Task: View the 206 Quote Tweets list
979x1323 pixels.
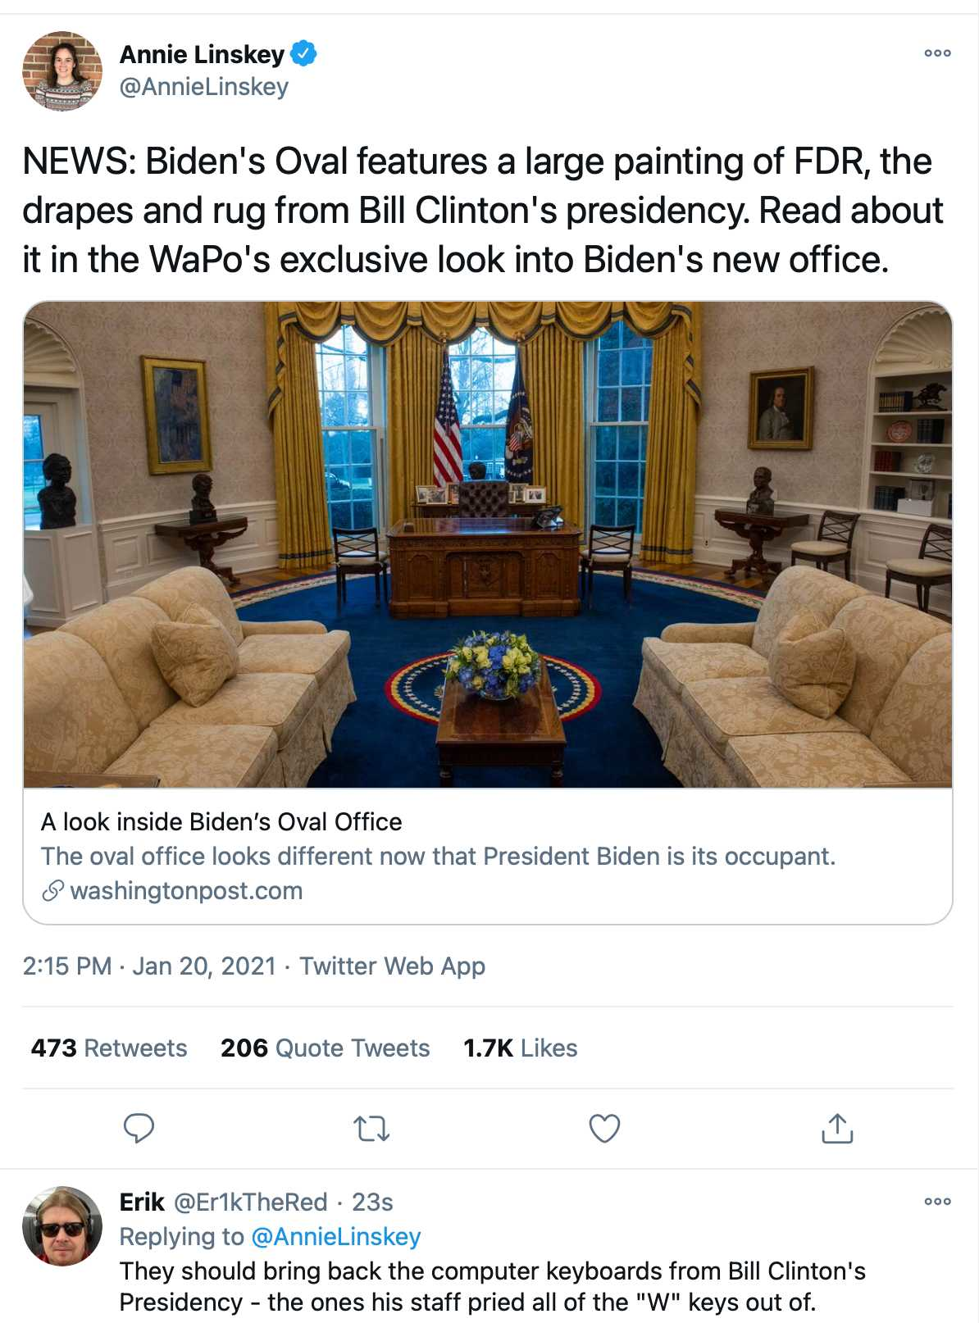Action: pyautogui.click(x=325, y=1048)
